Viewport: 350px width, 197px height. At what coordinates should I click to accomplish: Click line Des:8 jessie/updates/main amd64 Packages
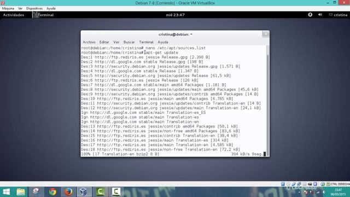170,89
